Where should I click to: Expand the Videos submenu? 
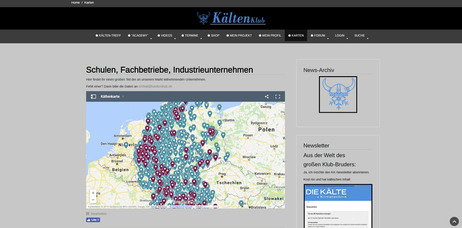tap(166, 35)
